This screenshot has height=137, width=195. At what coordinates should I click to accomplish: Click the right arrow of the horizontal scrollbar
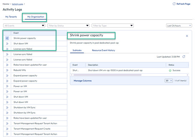coord(187,75)
